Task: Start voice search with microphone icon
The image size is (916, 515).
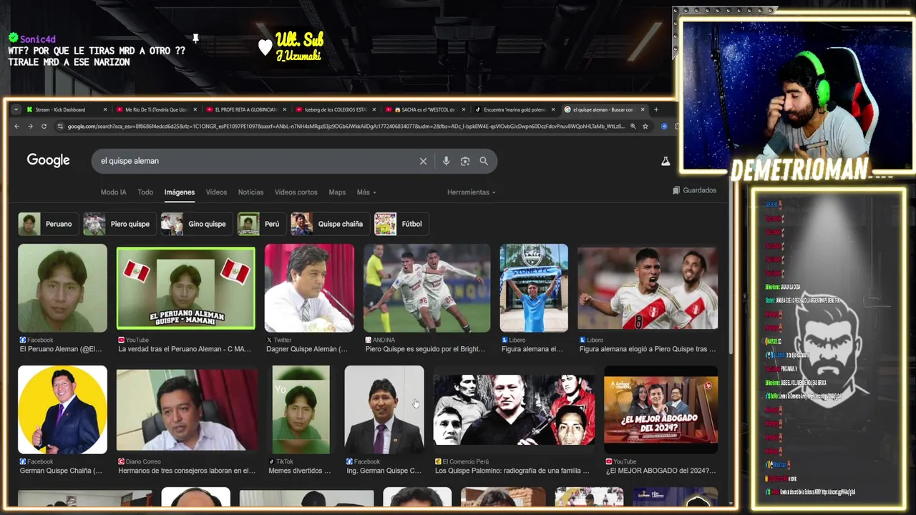Action: coord(446,161)
